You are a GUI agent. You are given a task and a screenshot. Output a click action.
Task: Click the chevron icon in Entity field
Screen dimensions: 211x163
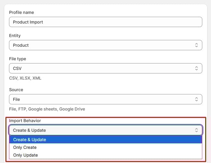point(196,45)
